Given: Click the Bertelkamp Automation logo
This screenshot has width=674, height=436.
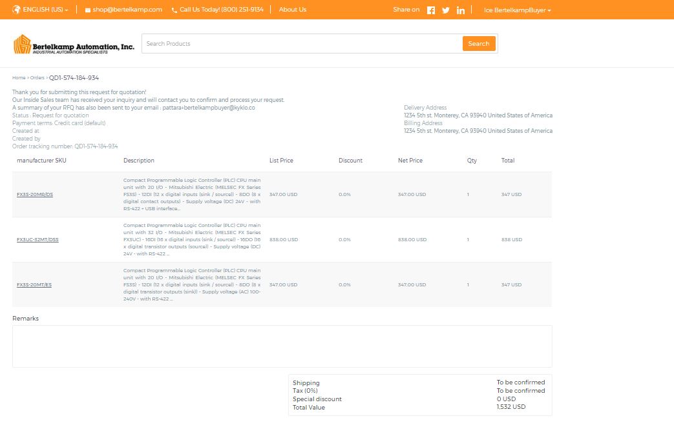Looking at the screenshot, I should (74, 45).
